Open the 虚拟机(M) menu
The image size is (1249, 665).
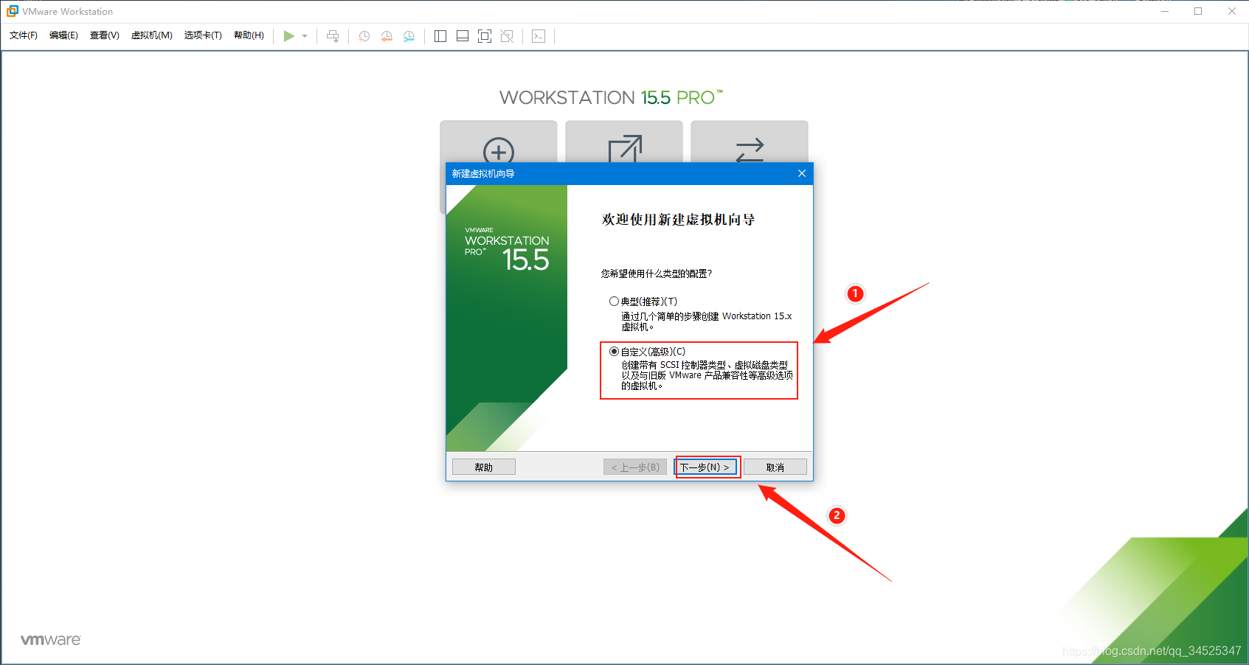pyautogui.click(x=152, y=35)
